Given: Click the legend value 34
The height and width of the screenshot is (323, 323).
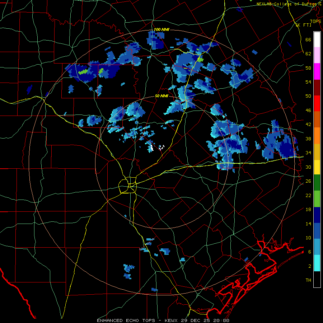Looking at the screenshot, I should 308,153.
